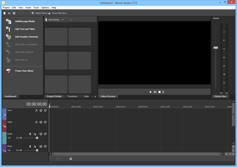Open the Insert menu
This screenshot has width=237, height=167.
click(x=28, y=7)
